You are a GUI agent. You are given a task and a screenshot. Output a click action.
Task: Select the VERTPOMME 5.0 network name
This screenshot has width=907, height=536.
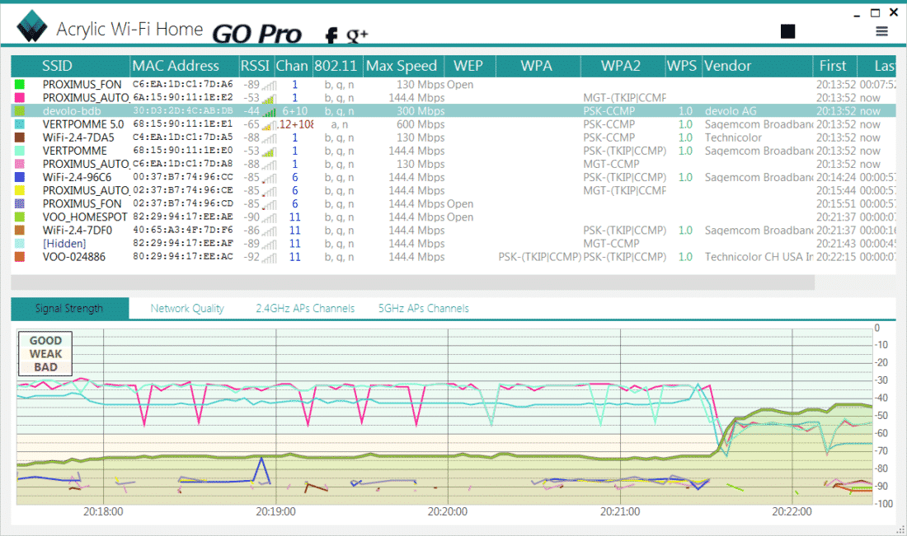(x=83, y=124)
